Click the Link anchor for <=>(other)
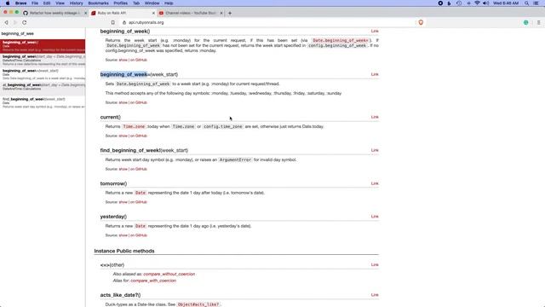Viewport: 545px width, 307px height. click(x=375, y=265)
